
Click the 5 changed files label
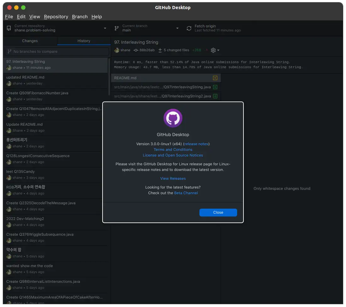(x=176, y=50)
